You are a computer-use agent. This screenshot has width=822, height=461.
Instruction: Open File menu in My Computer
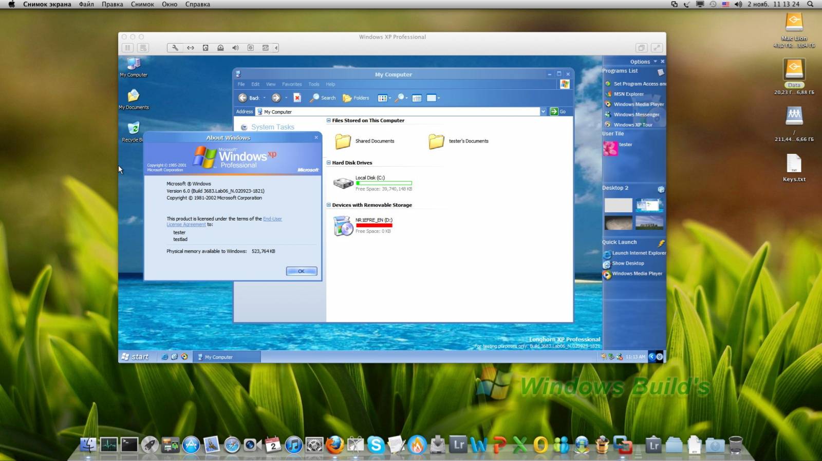[x=241, y=84]
